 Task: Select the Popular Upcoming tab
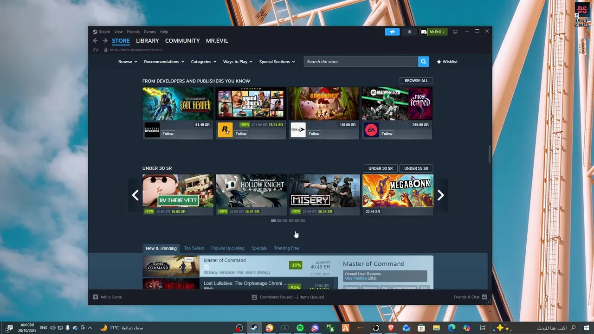(227, 248)
